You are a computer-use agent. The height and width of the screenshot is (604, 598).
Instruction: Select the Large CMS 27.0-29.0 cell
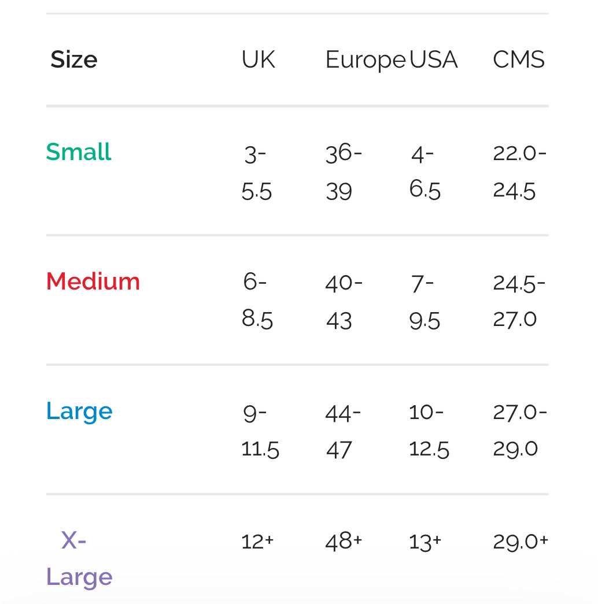click(x=519, y=431)
